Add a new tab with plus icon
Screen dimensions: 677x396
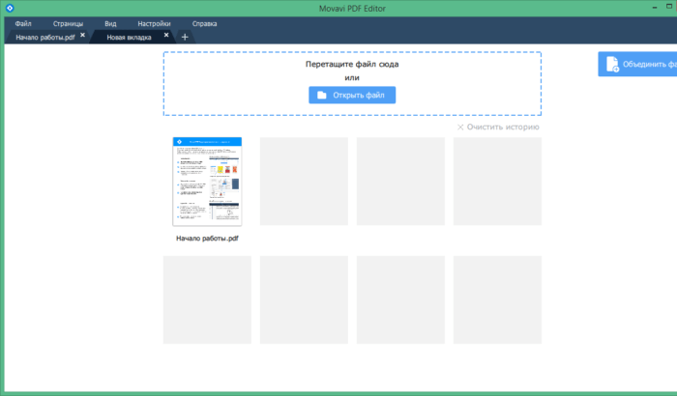tap(185, 37)
